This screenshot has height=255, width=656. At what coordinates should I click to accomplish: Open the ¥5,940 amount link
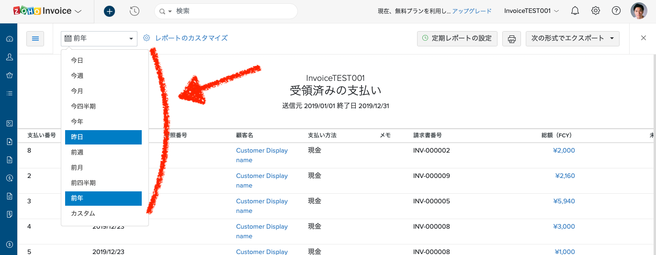tap(564, 201)
